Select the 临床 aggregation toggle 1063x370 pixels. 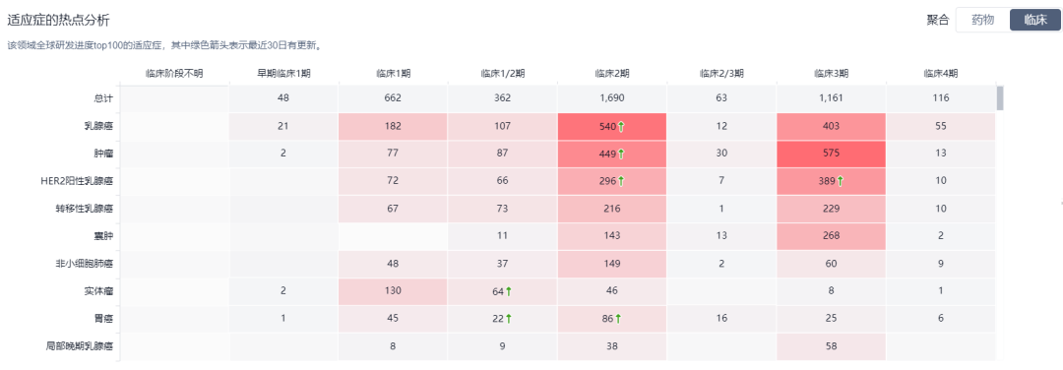[1035, 20]
